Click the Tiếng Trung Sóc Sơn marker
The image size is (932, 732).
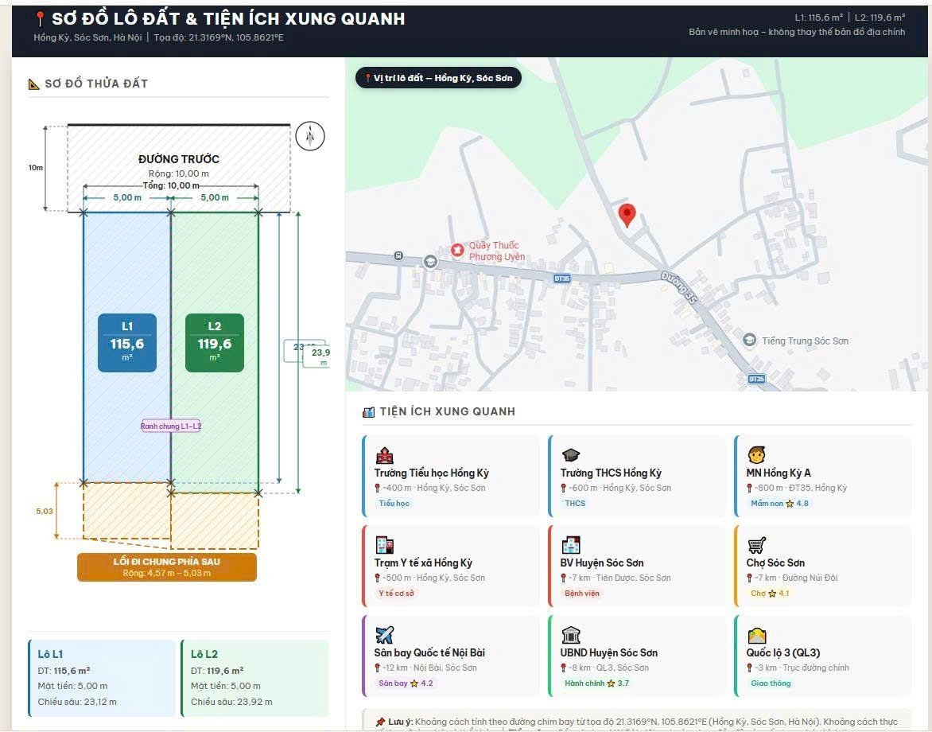(x=750, y=340)
